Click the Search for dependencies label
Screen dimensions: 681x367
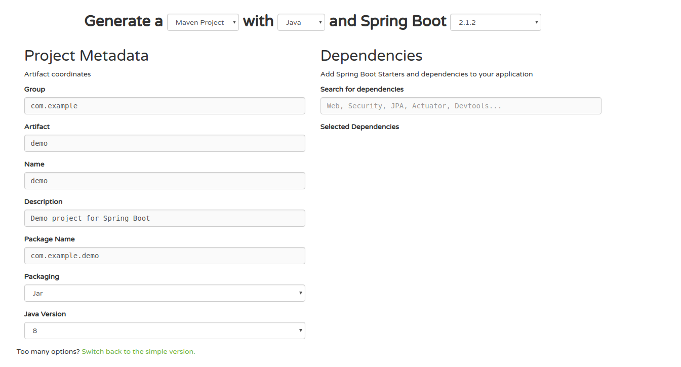pos(362,89)
